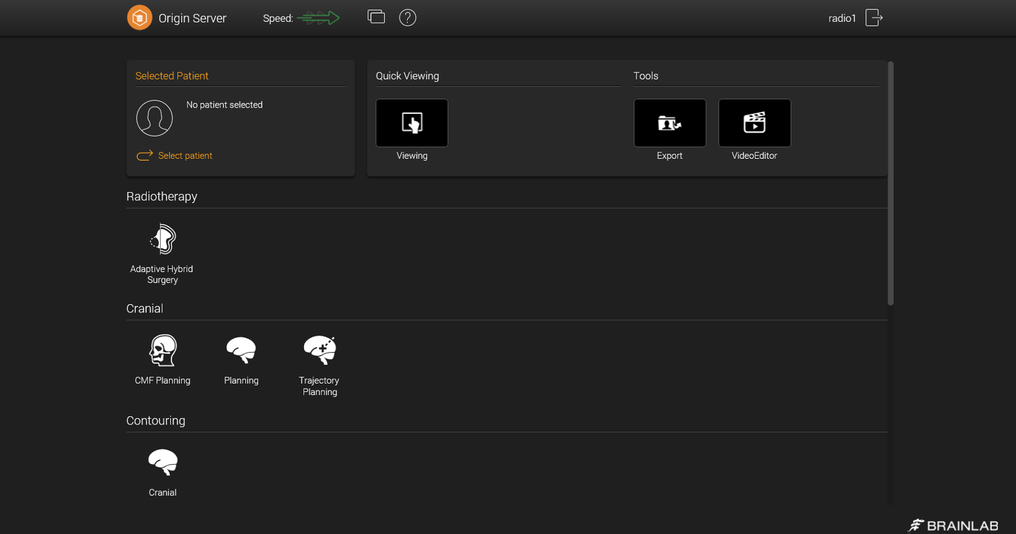Click the Cranial section heading
The height and width of the screenshot is (534, 1016).
(145, 309)
